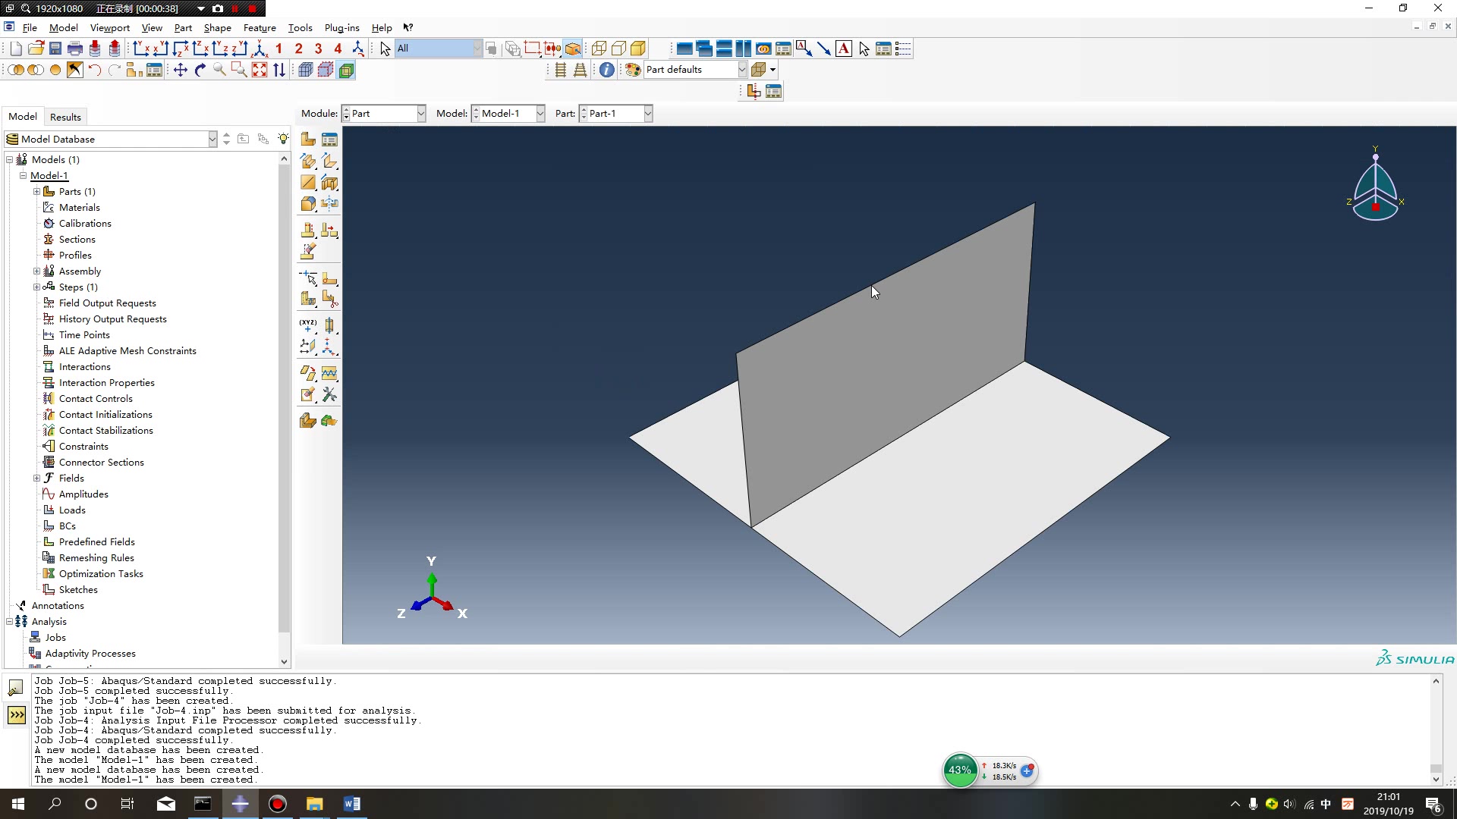The height and width of the screenshot is (819, 1457).
Task: Expand the Parts (1) tree node
Action: (x=36, y=191)
